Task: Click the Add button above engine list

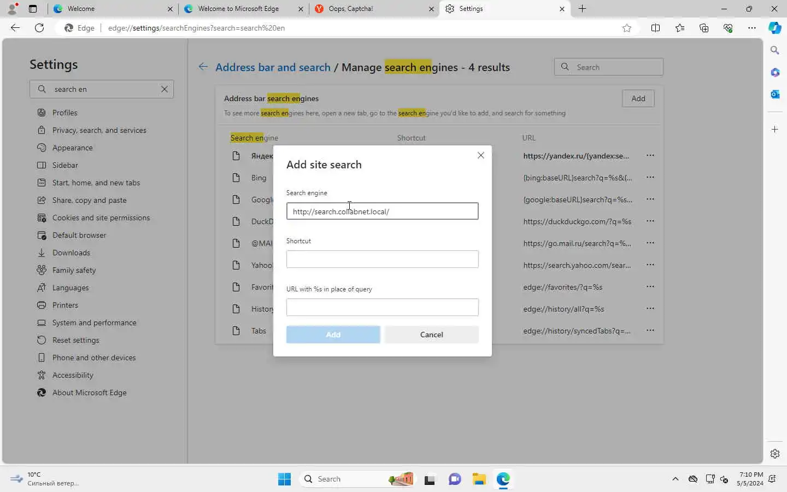Action: 638,98
